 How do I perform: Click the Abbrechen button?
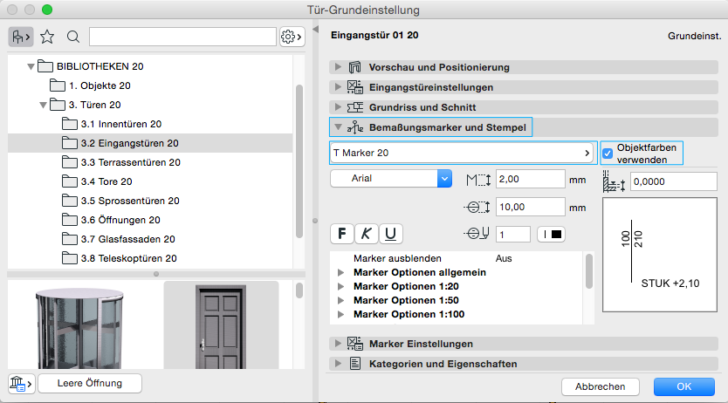click(x=600, y=386)
